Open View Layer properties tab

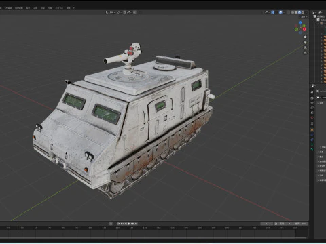tap(312, 108)
